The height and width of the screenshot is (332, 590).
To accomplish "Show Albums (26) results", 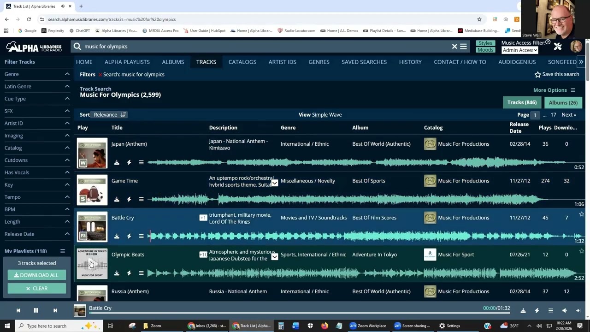I will pyautogui.click(x=563, y=103).
